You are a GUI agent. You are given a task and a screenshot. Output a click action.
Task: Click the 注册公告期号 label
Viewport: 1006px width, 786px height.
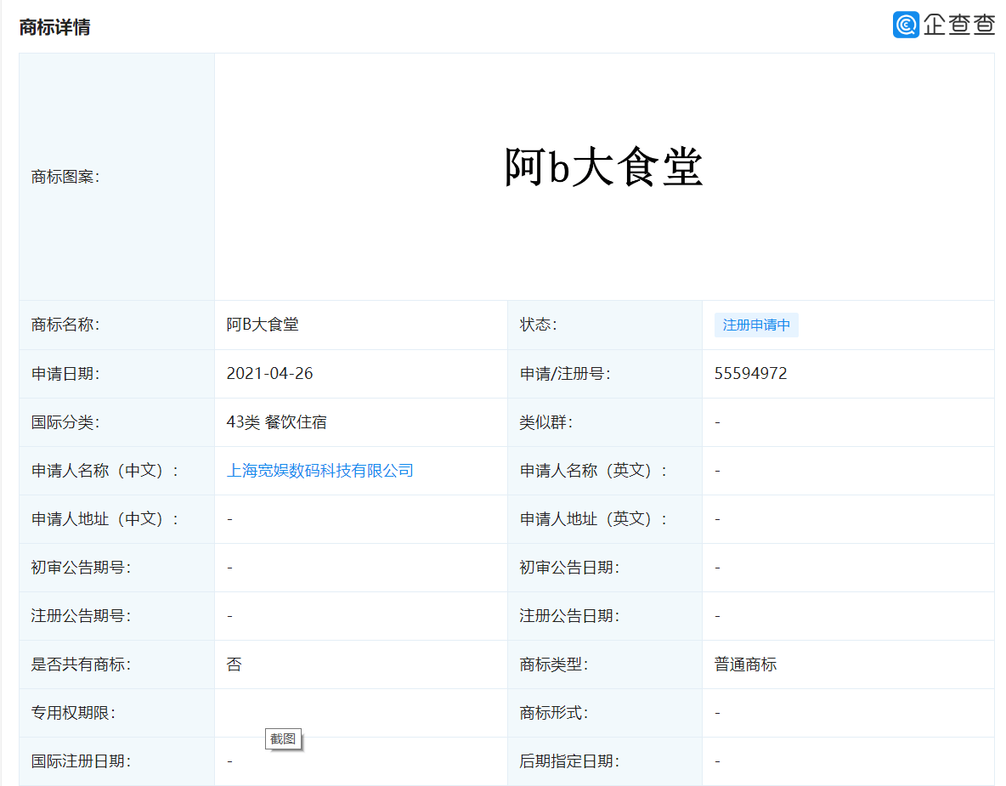pyautogui.click(x=81, y=616)
